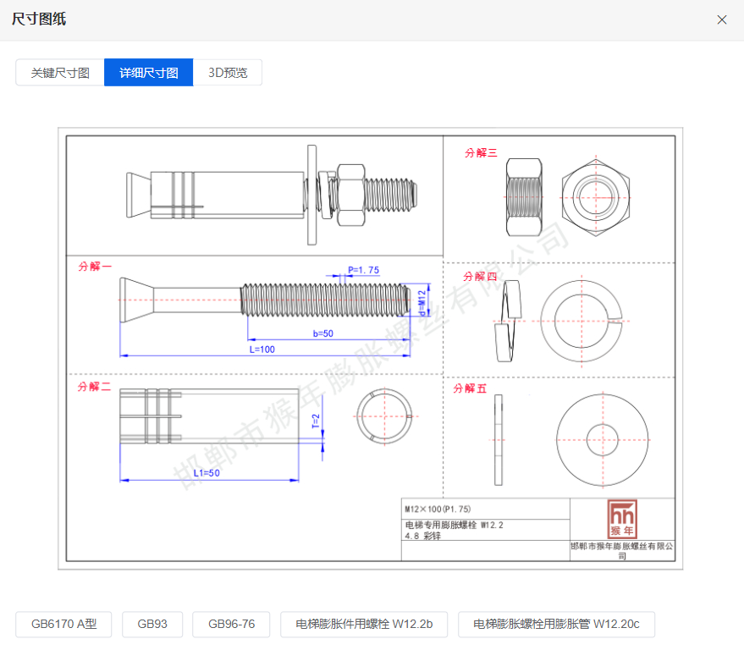Open the 3D预览 tab
This screenshot has height=650, width=744.
(228, 73)
